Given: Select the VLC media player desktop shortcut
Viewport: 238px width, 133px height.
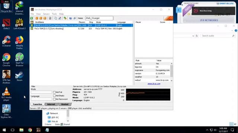Looking at the screenshot, I should (6, 94).
